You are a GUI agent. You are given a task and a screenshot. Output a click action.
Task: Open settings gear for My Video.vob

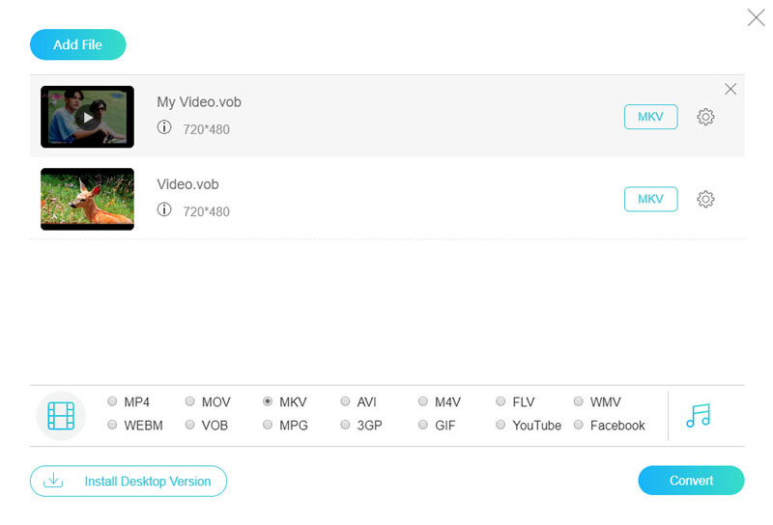pyautogui.click(x=705, y=117)
